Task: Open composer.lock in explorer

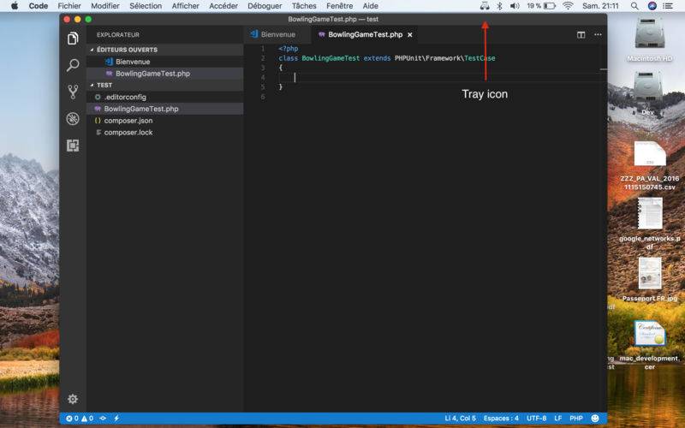Action: tap(164, 133)
